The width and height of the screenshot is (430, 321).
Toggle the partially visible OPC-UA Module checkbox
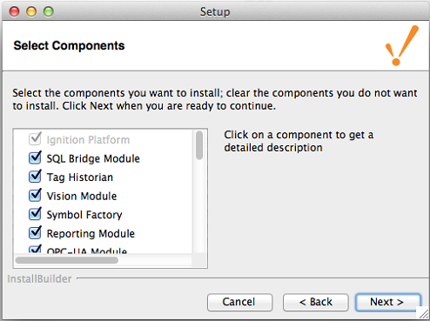35,250
